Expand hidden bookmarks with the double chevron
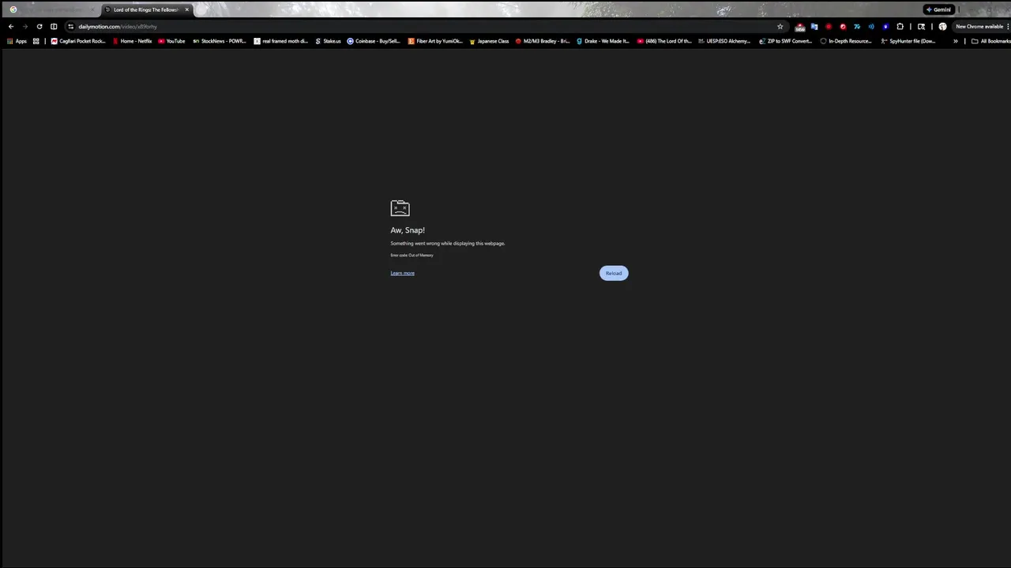The image size is (1011, 568). click(x=956, y=41)
